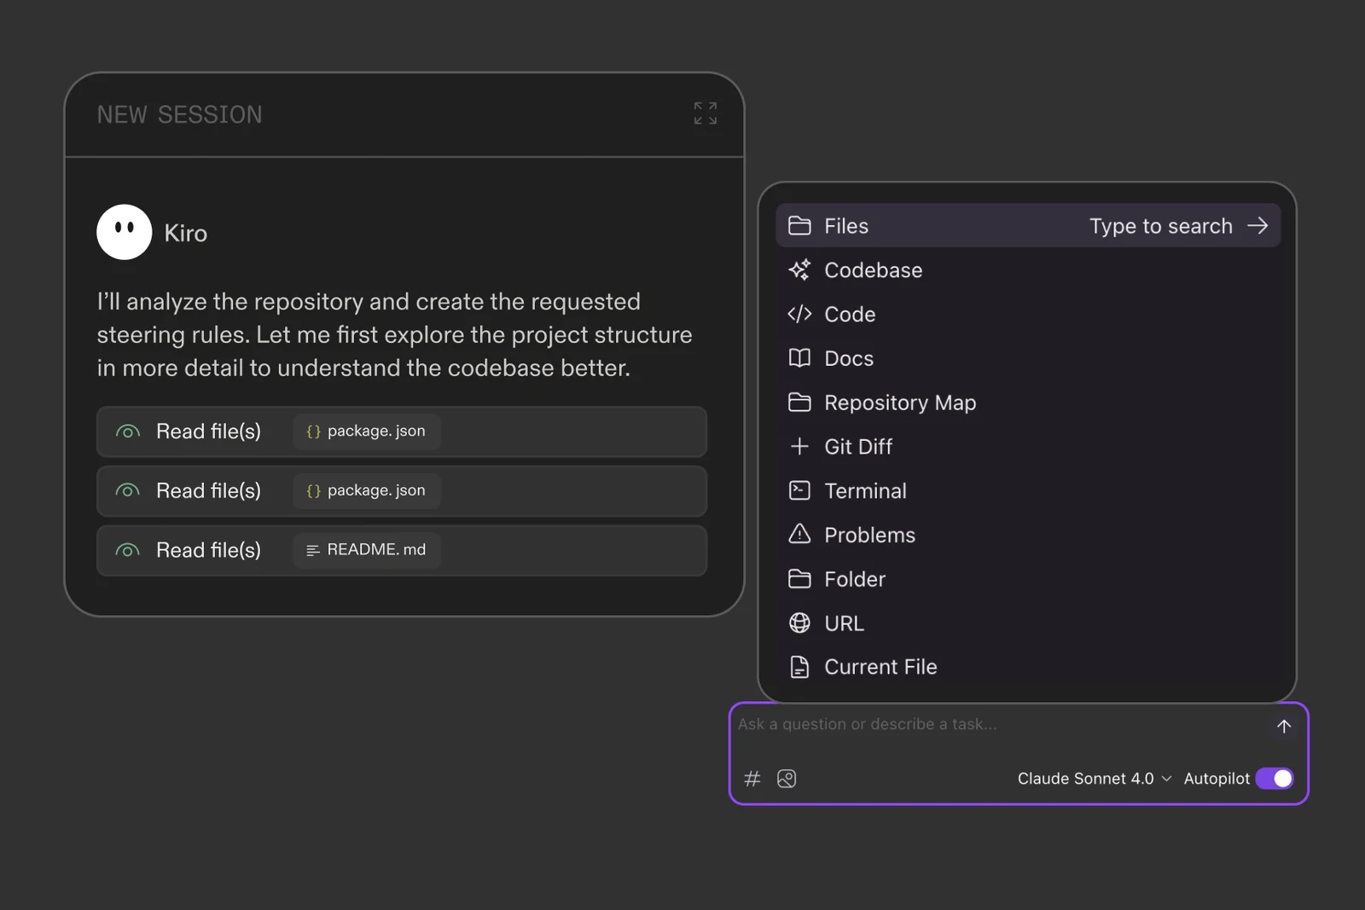
Task: Expand Files search with the right arrow
Action: (1258, 226)
